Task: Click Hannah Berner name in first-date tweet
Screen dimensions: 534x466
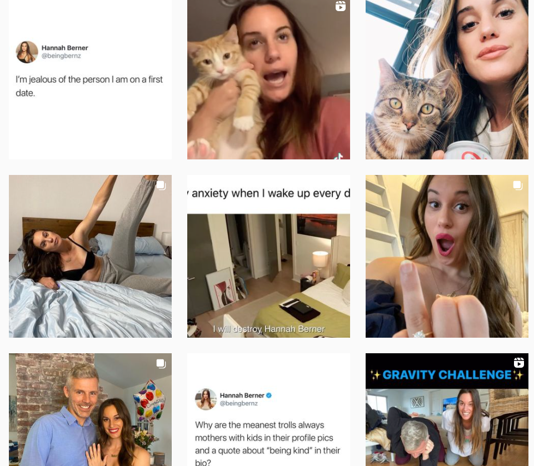Action: click(x=64, y=48)
